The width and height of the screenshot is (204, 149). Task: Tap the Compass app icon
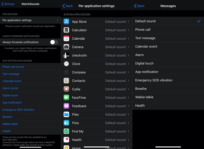click(66, 72)
